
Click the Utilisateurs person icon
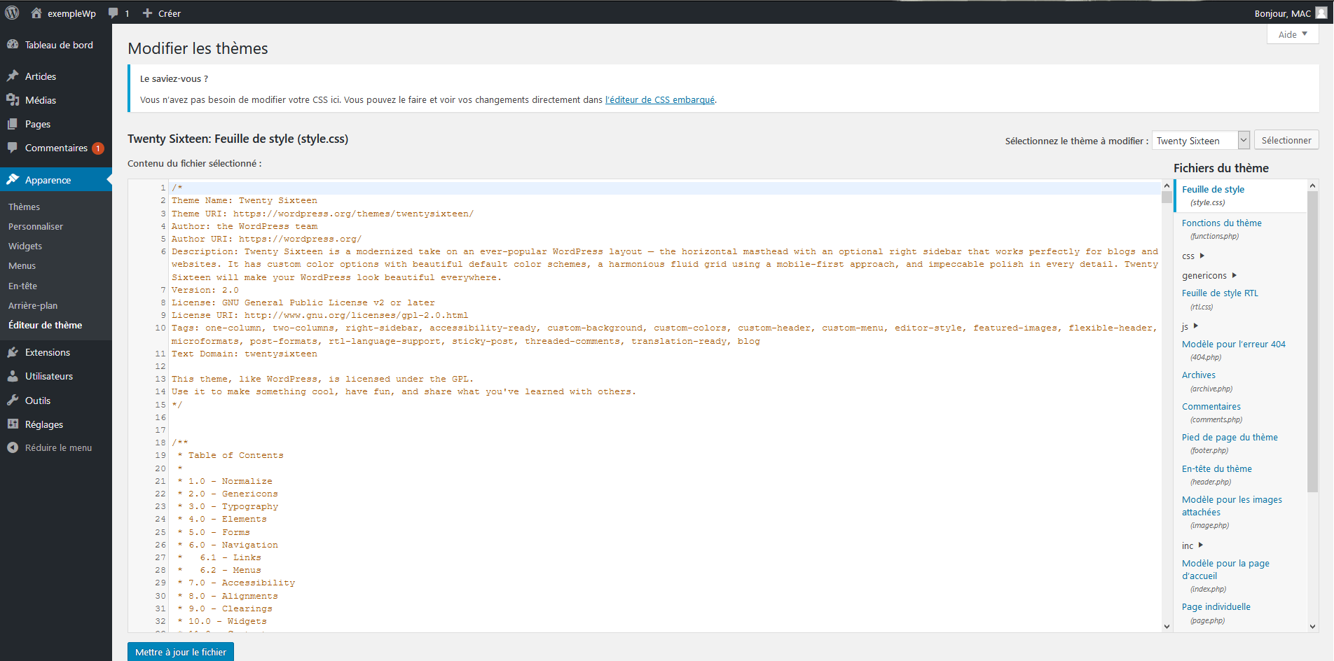coord(13,376)
